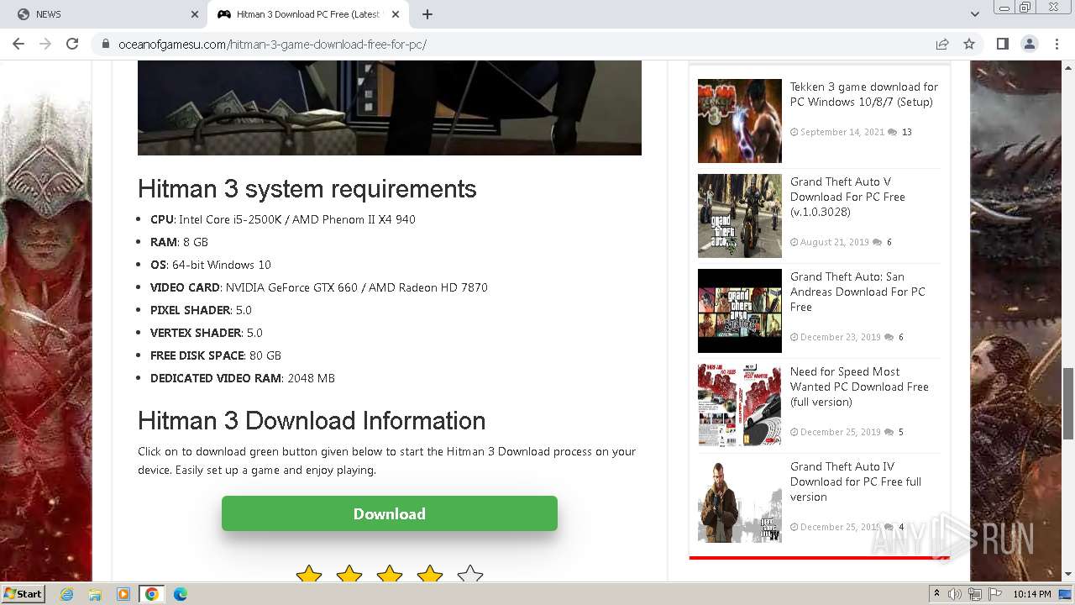Image resolution: width=1075 pixels, height=605 pixels.
Task: Click the 'DEDICATED VIDEO RAM: 2048 MB' line
Action: [243, 378]
